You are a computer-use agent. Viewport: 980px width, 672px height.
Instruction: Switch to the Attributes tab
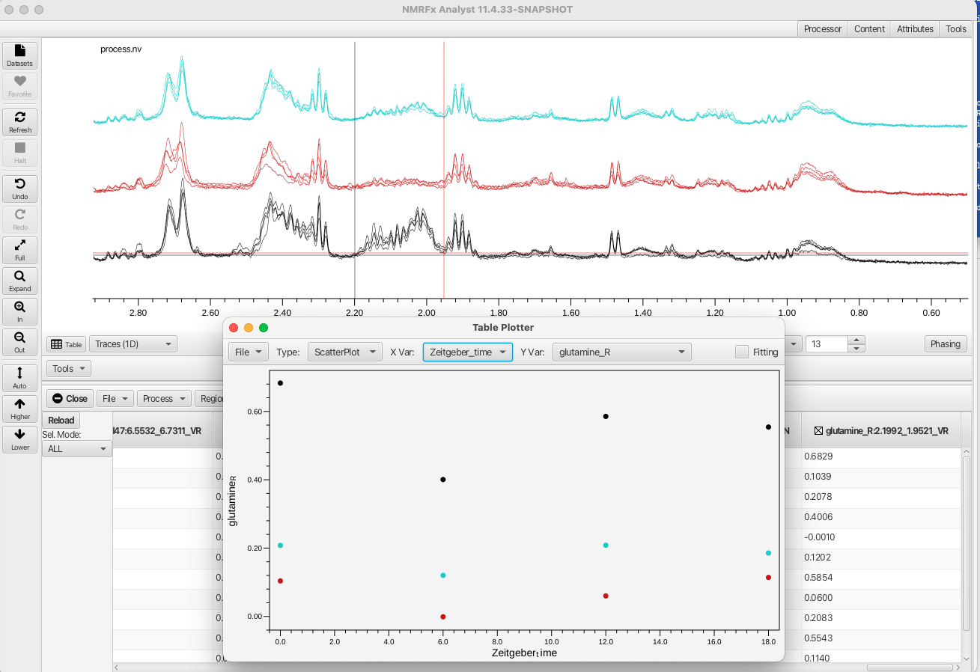(x=915, y=29)
